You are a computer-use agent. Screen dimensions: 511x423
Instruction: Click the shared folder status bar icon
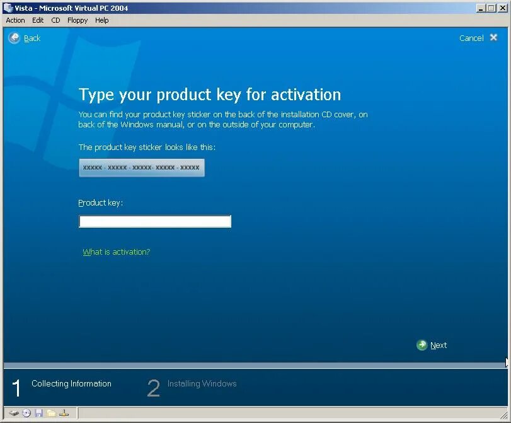point(51,413)
